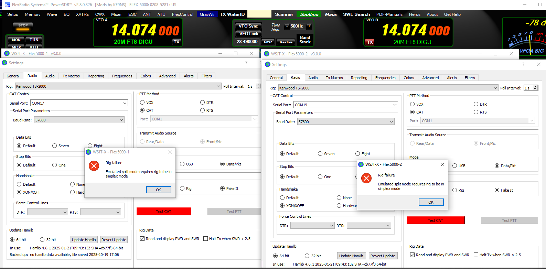Screen dimensions: 546x269
Task: Click Revert Update button in Flex5000-1 window
Action: [x=114, y=240]
